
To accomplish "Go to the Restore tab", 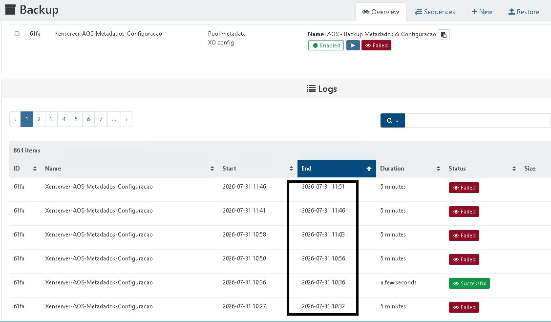I will pyautogui.click(x=524, y=12).
